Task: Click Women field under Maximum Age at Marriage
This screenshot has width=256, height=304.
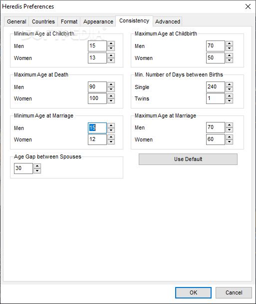Action: (x=216, y=139)
